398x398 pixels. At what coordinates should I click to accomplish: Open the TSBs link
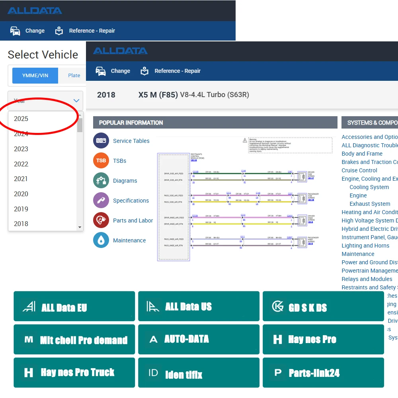pyautogui.click(x=119, y=161)
